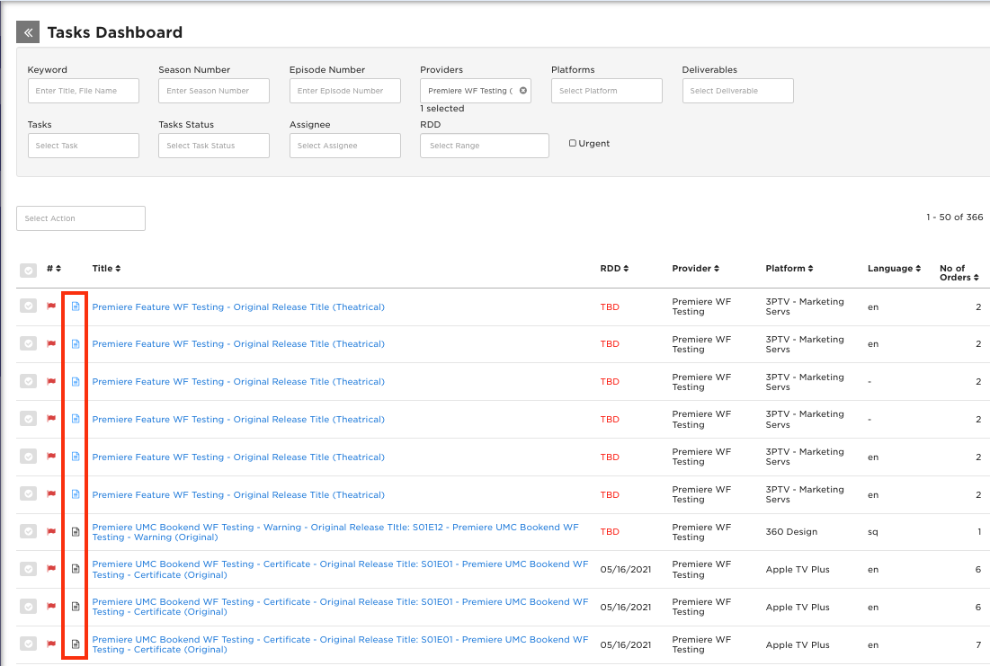This screenshot has height=666, width=990.
Task: Click the 'sq' language cell
Action: coord(872,531)
